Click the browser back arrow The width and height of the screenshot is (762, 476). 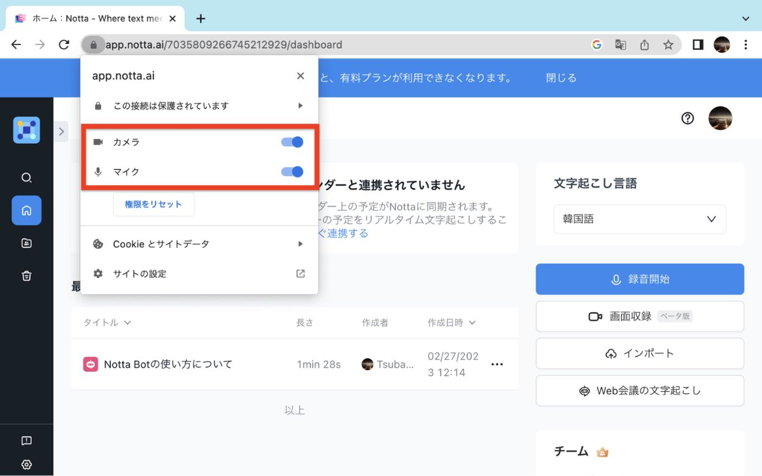16,44
